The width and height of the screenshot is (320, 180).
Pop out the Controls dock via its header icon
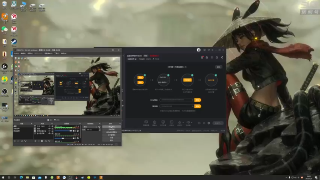pos(120,124)
